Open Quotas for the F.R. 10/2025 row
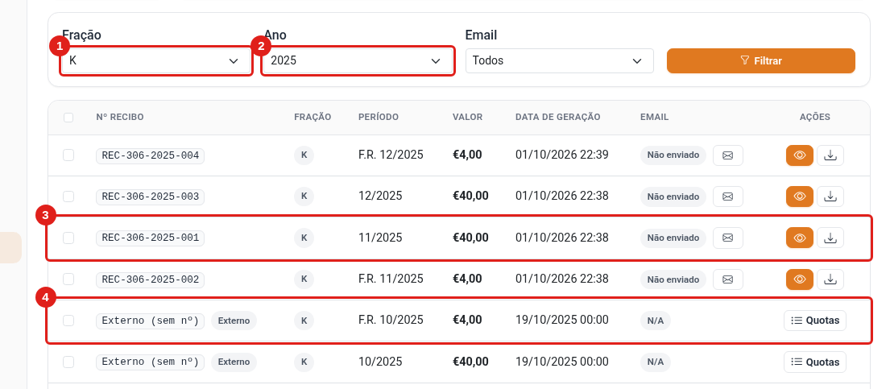 click(x=815, y=321)
